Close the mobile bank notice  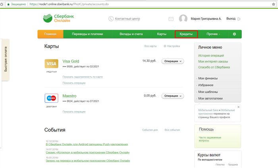pyautogui.click(x=238, y=107)
